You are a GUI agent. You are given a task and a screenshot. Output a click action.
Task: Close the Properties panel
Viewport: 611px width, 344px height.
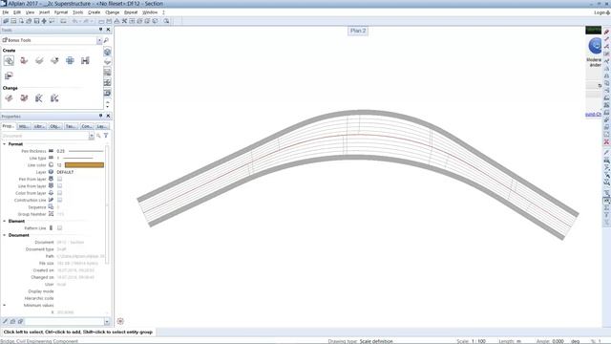pyautogui.click(x=108, y=116)
